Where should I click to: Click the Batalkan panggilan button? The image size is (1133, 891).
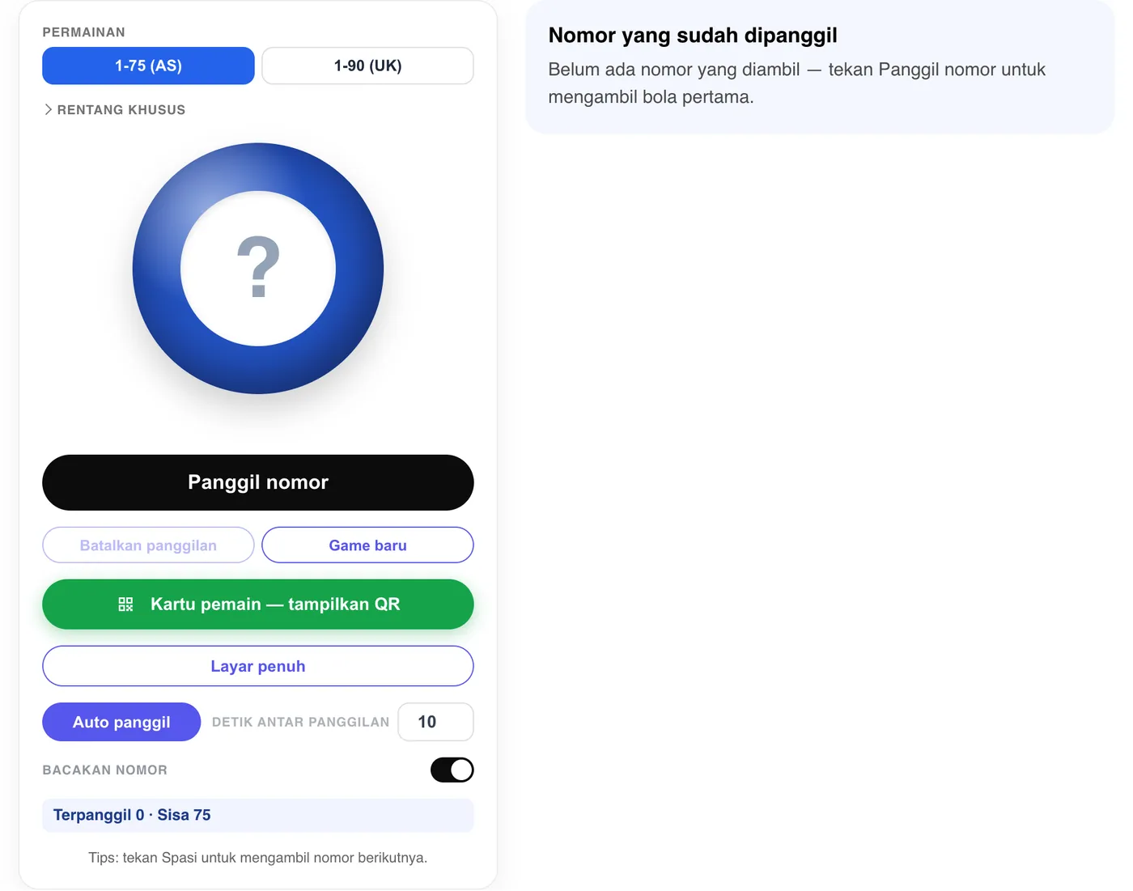[148, 545]
